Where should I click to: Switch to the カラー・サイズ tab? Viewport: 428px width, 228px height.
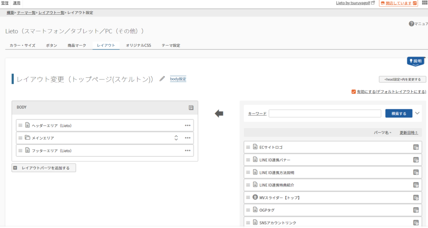click(x=22, y=45)
